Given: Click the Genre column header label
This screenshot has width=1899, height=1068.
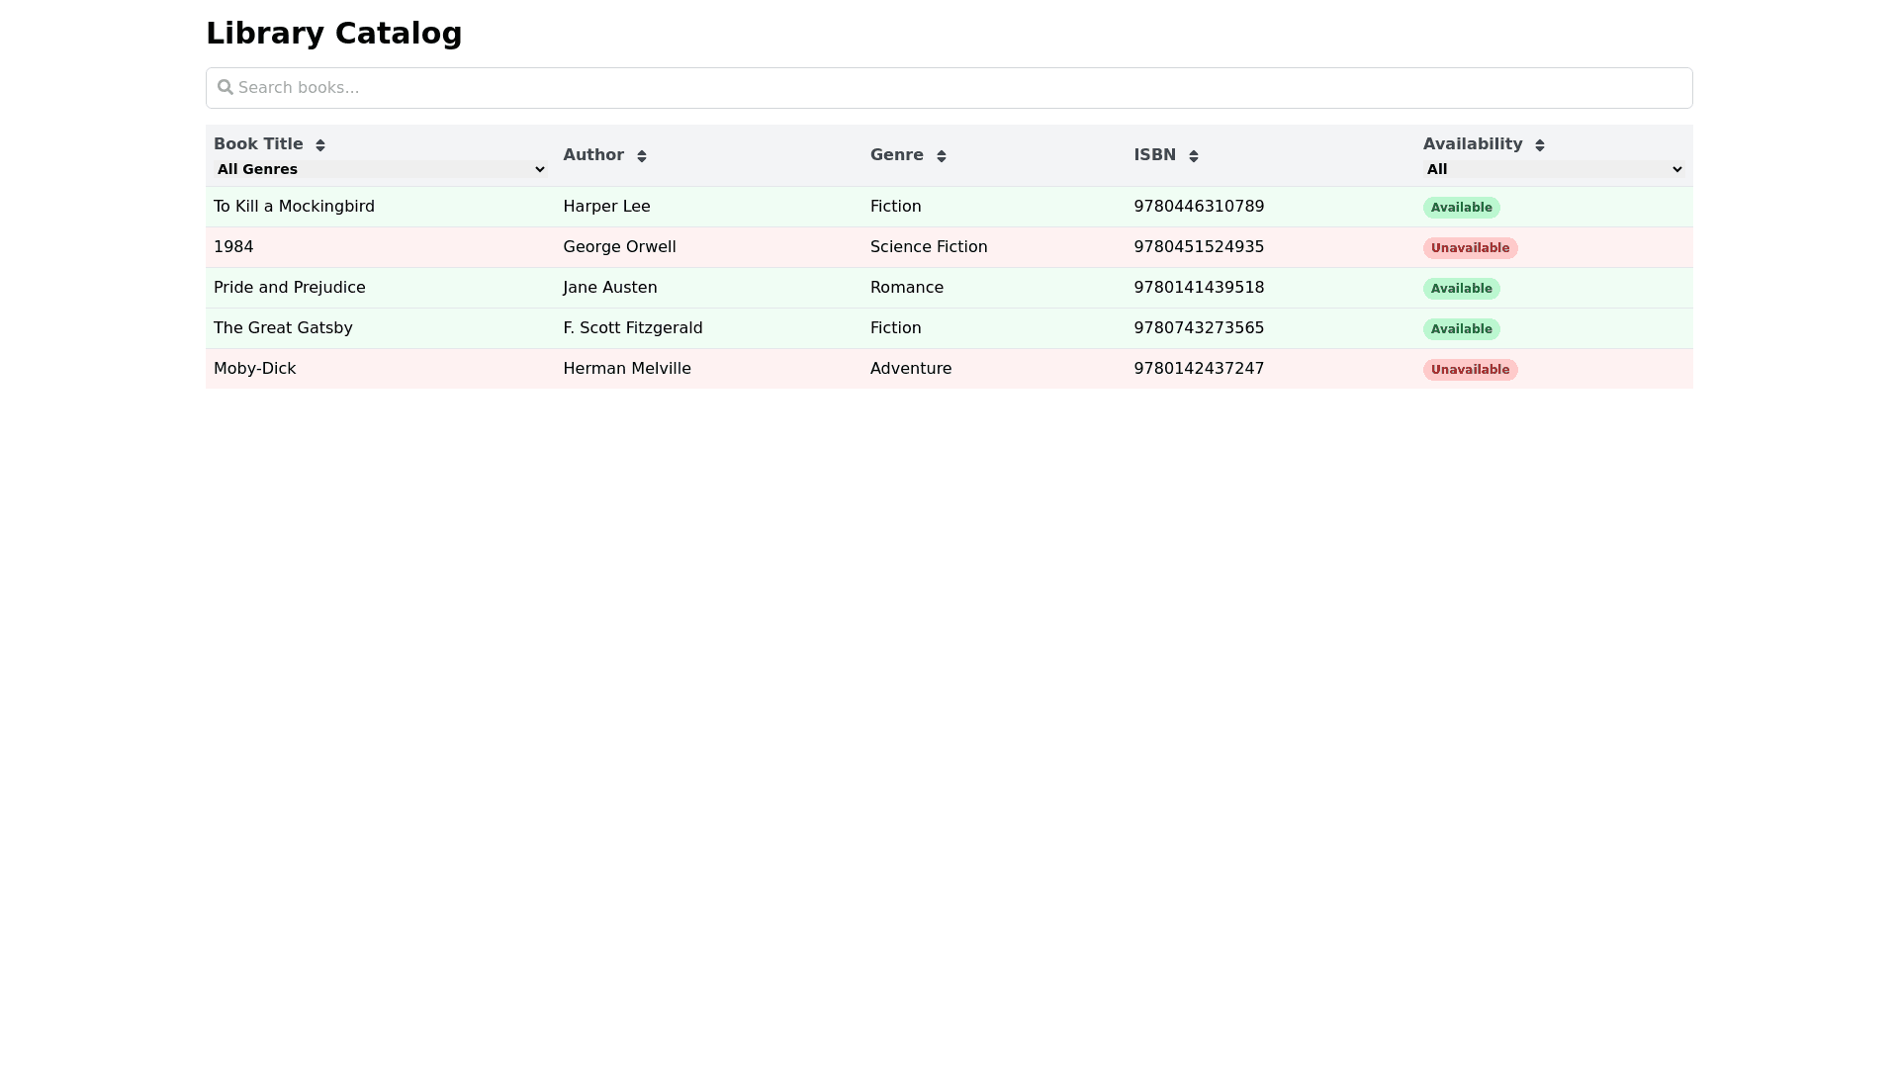Looking at the screenshot, I should tap(896, 155).
